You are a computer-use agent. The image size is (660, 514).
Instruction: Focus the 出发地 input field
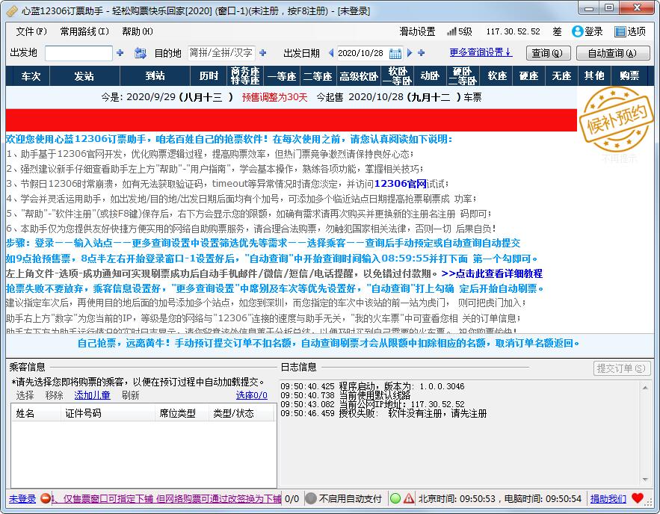click(78, 53)
